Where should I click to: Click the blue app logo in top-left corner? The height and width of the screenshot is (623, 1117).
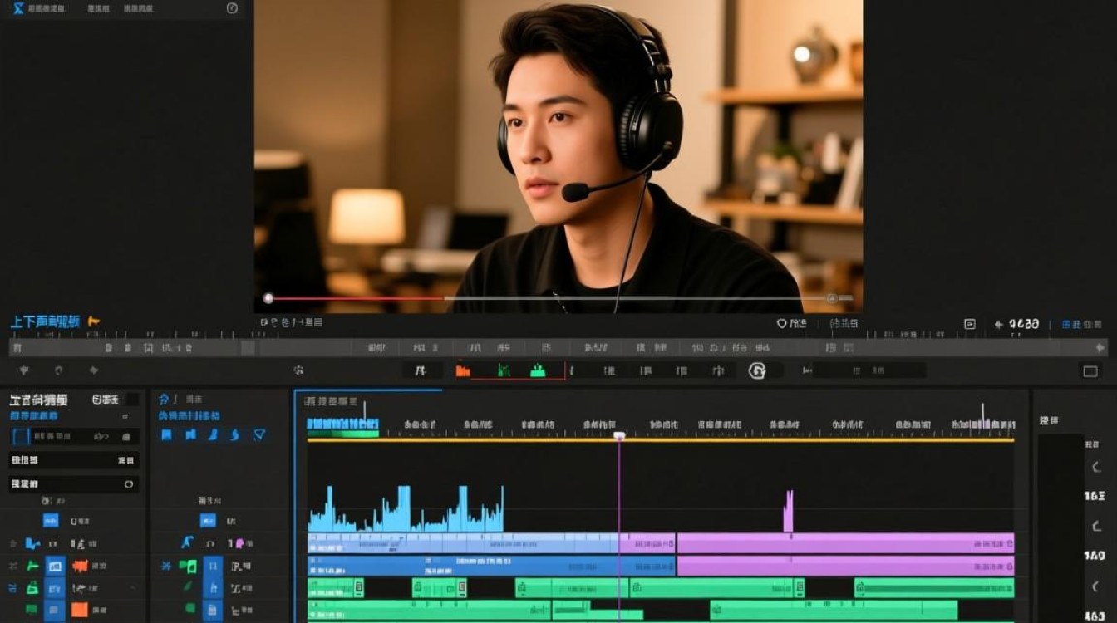coord(18,8)
